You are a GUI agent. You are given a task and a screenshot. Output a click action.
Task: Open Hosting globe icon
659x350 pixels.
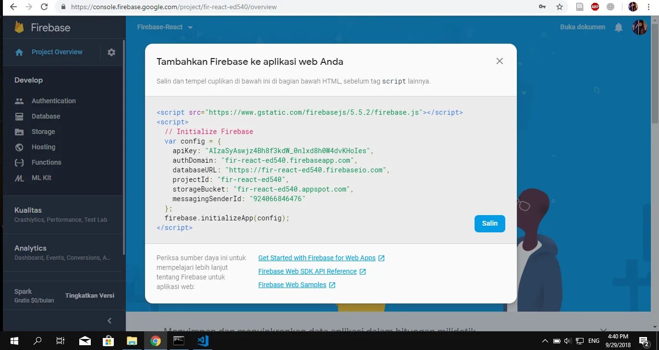(x=19, y=147)
